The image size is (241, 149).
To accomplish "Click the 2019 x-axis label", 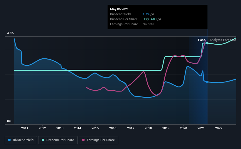I will point(166,128).
